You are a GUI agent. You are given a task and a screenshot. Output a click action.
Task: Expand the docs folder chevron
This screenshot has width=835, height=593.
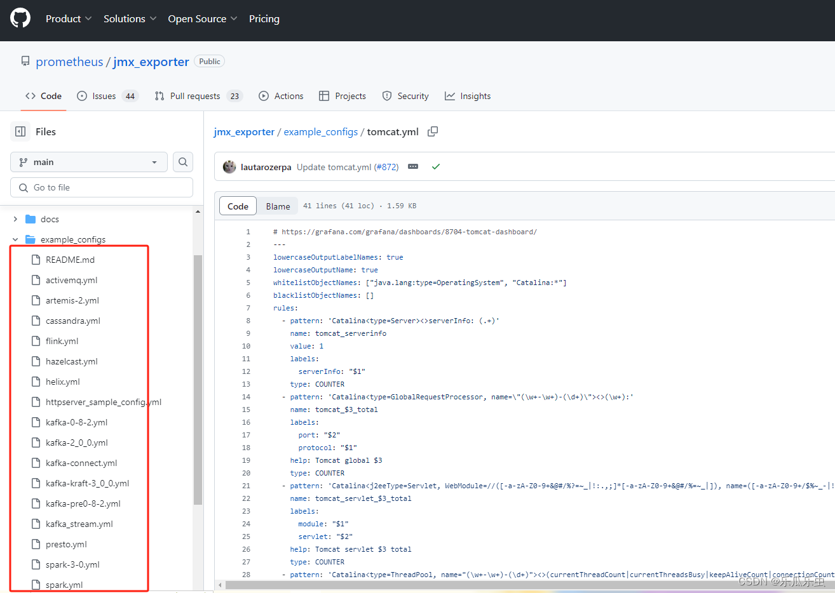point(15,219)
